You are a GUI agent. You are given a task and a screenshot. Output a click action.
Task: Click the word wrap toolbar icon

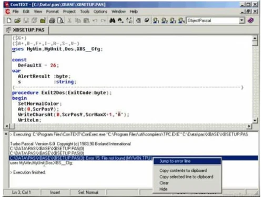coord(138,20)
